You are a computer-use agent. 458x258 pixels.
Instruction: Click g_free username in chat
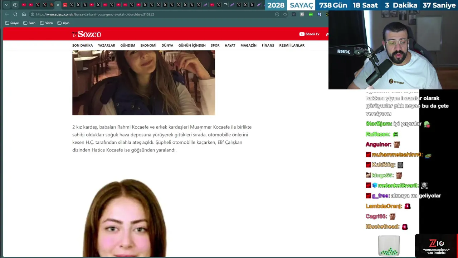380,196
